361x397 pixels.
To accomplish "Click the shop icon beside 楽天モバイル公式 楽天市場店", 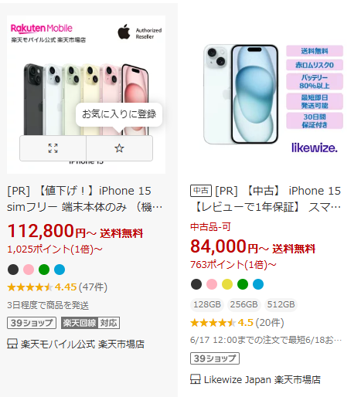I will pos(12,344).
